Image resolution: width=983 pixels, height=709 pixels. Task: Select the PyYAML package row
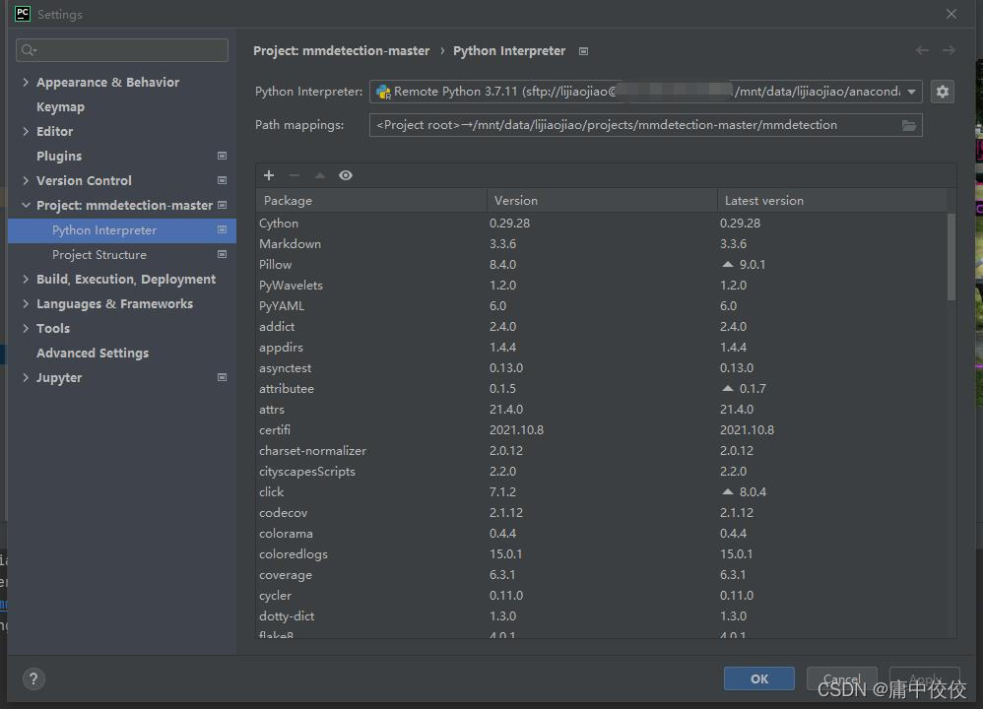point(602,306)
